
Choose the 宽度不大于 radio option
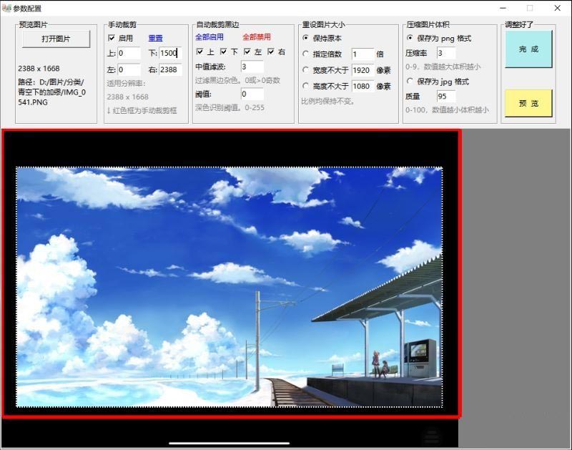[x=306, y=70]
